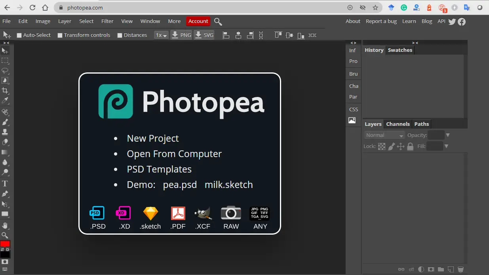Image resolution: width=489 pixels, height=275 pixels.
Task: Select the Lasso tool
Action: click(x=5, y=71)
